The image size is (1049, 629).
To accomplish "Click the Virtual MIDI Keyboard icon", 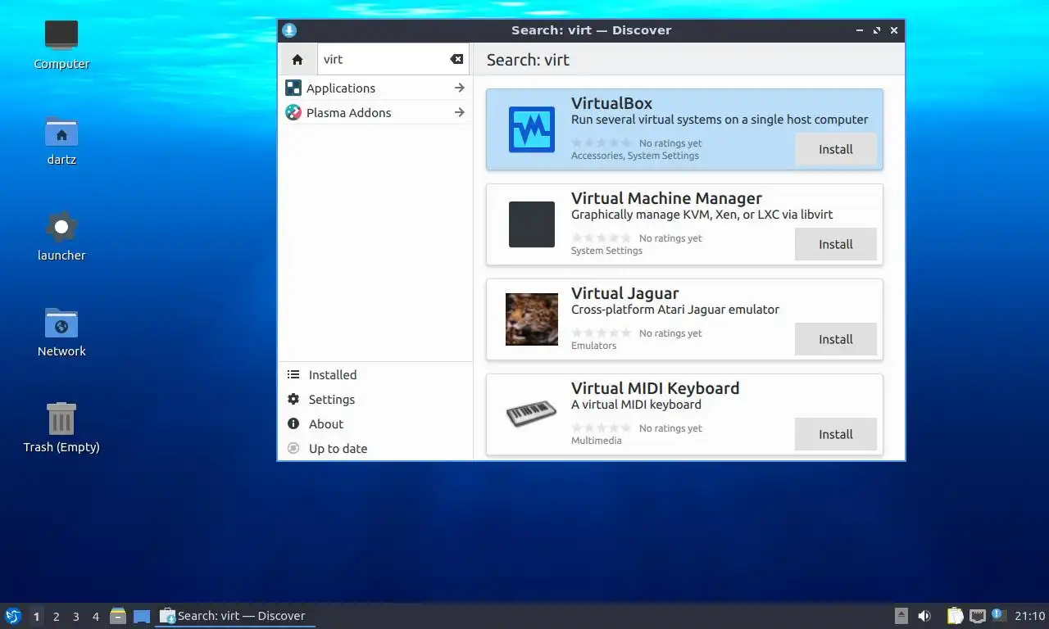I will pos(532,414).
